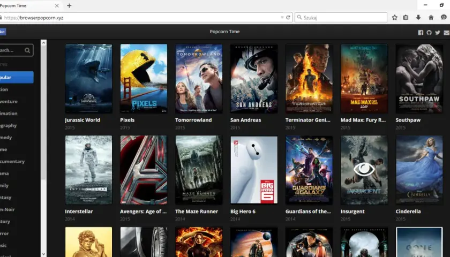Select the Documentary genre in sidebar
The image size is (450, 257).
(12, 162)
